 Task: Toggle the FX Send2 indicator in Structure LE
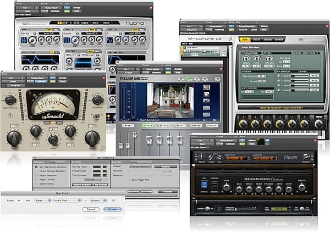pyautogui.click(x=279, y=81)
